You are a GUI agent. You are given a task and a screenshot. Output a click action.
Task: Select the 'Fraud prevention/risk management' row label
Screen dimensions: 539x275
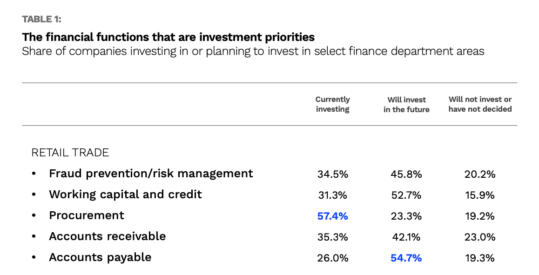point(151,174)
